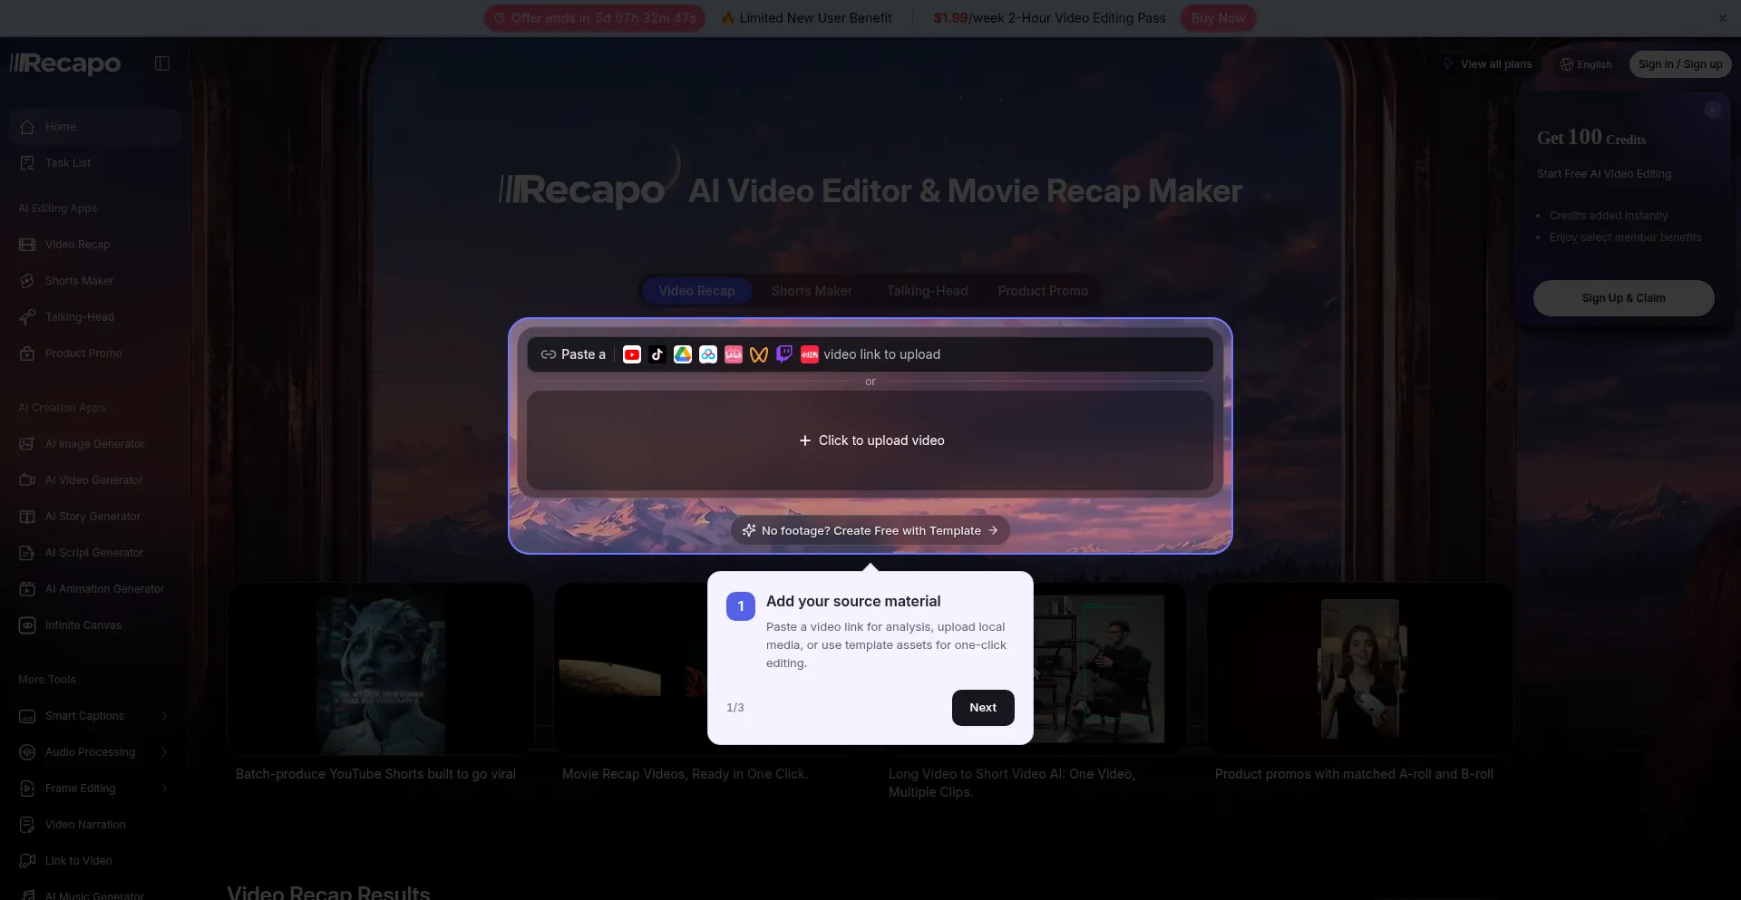Expand Frame Editing chevron
Screen dimensions: 1741x900
click(164, 789)
